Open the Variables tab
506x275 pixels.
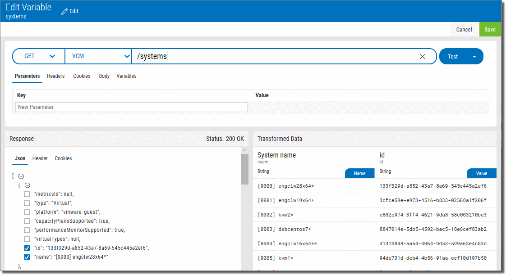click(x=126, y=76)
